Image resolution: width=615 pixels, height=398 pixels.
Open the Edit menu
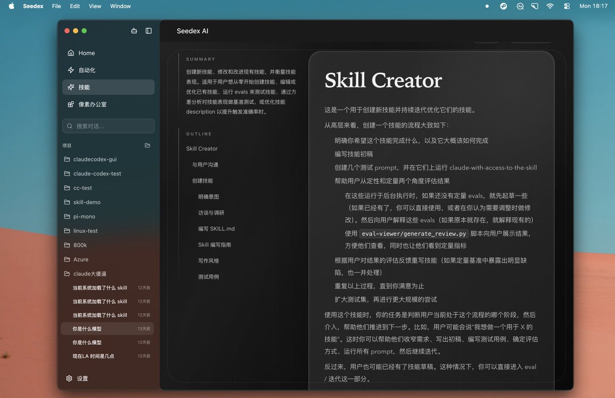tap(75, 6)
